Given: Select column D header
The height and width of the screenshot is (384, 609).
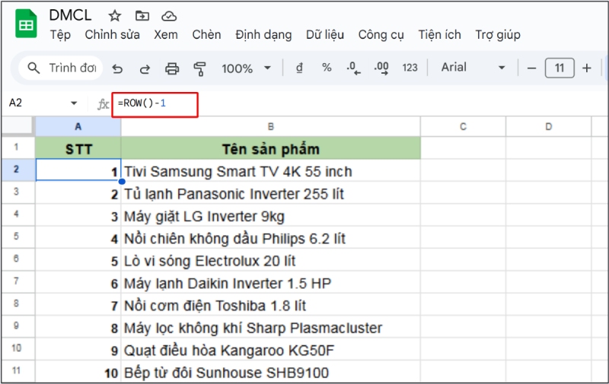Looking at the screenshot, I should tap(548, 126).
